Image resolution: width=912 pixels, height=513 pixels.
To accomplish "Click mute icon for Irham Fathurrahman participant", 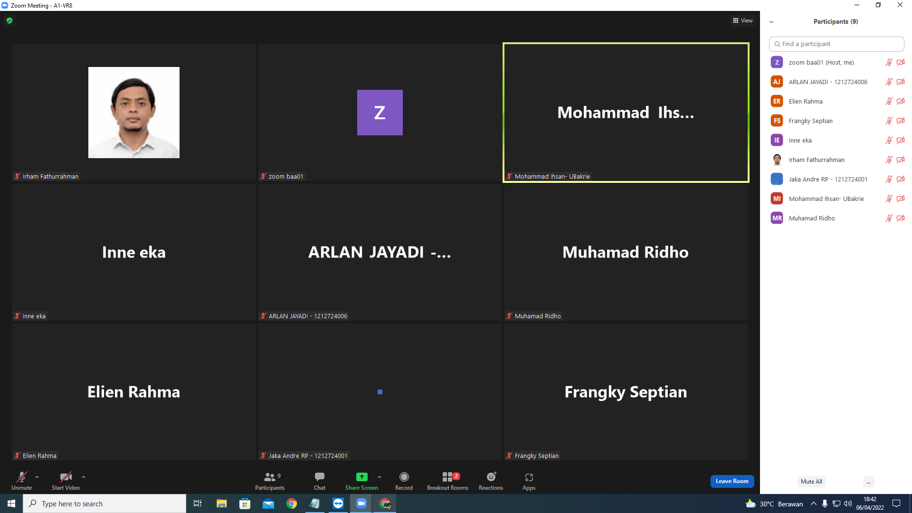I will [889, 160].
